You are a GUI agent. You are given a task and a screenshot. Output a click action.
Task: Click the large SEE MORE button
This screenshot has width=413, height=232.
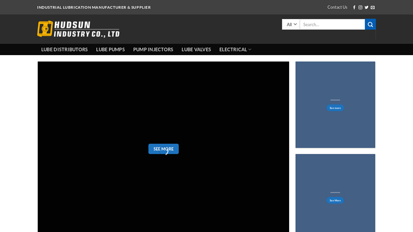pos(163,149)
